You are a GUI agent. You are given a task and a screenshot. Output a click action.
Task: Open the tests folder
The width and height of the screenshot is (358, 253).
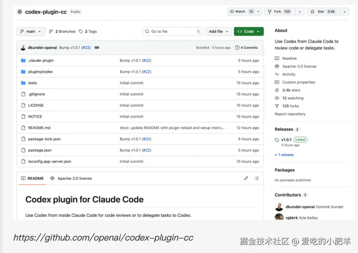point(32,83)
